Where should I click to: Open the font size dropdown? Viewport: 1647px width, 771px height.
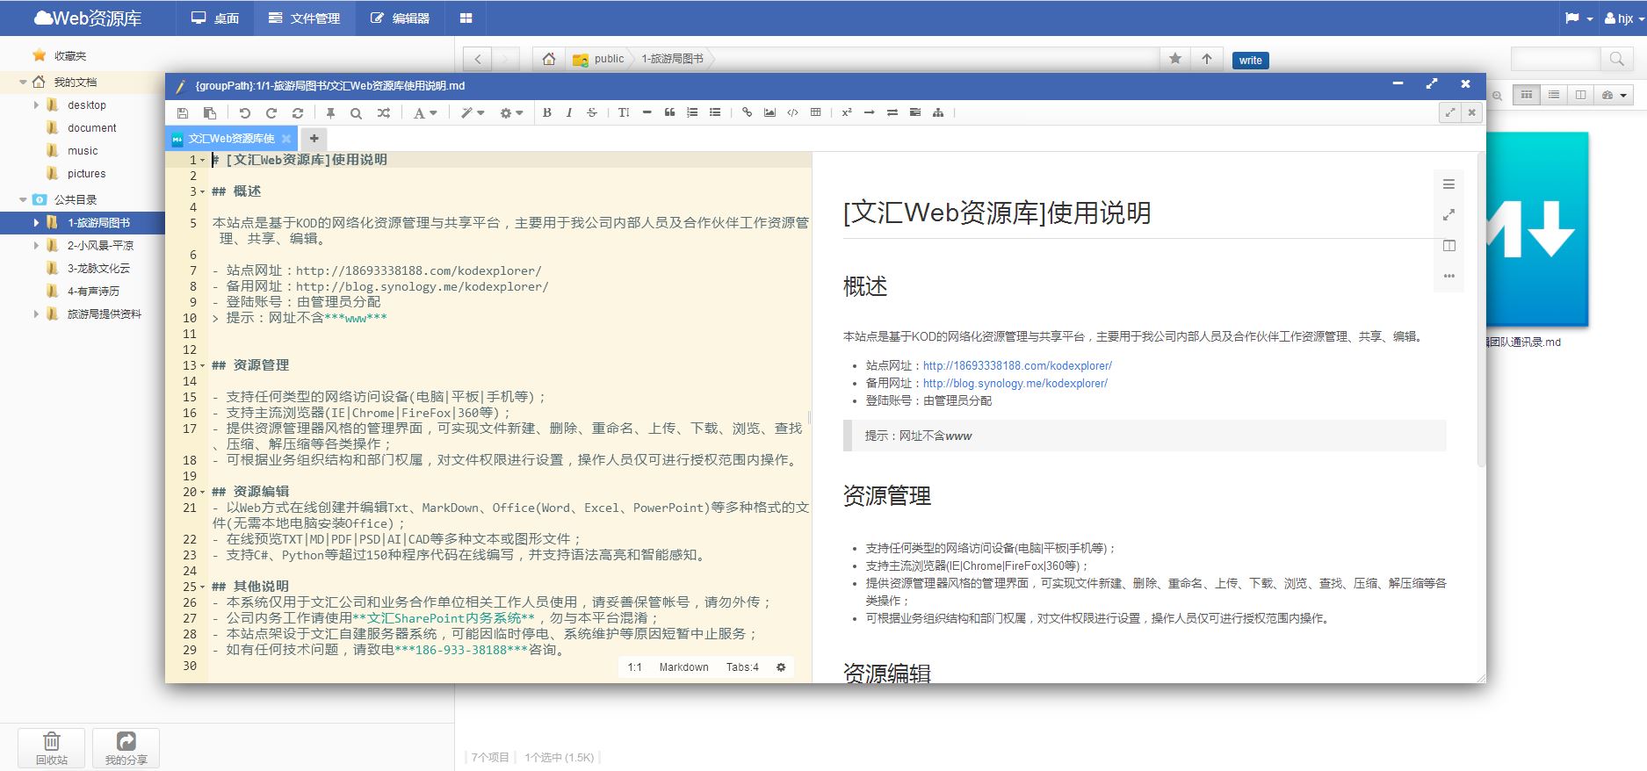pyautogui.click(x=425, y=112)
